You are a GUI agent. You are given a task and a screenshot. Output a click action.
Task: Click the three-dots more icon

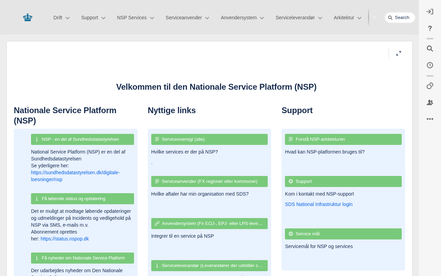coord(430,119)
